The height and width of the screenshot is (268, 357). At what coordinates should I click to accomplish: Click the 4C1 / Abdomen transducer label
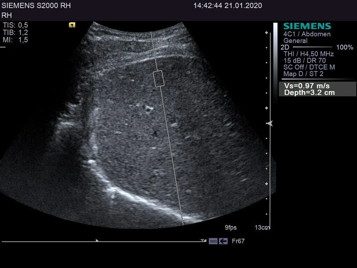(x=307, y=34)
